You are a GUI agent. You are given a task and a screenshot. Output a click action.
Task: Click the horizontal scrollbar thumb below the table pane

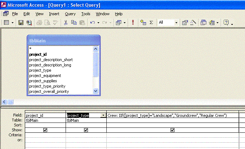click(x=10, y=102)
